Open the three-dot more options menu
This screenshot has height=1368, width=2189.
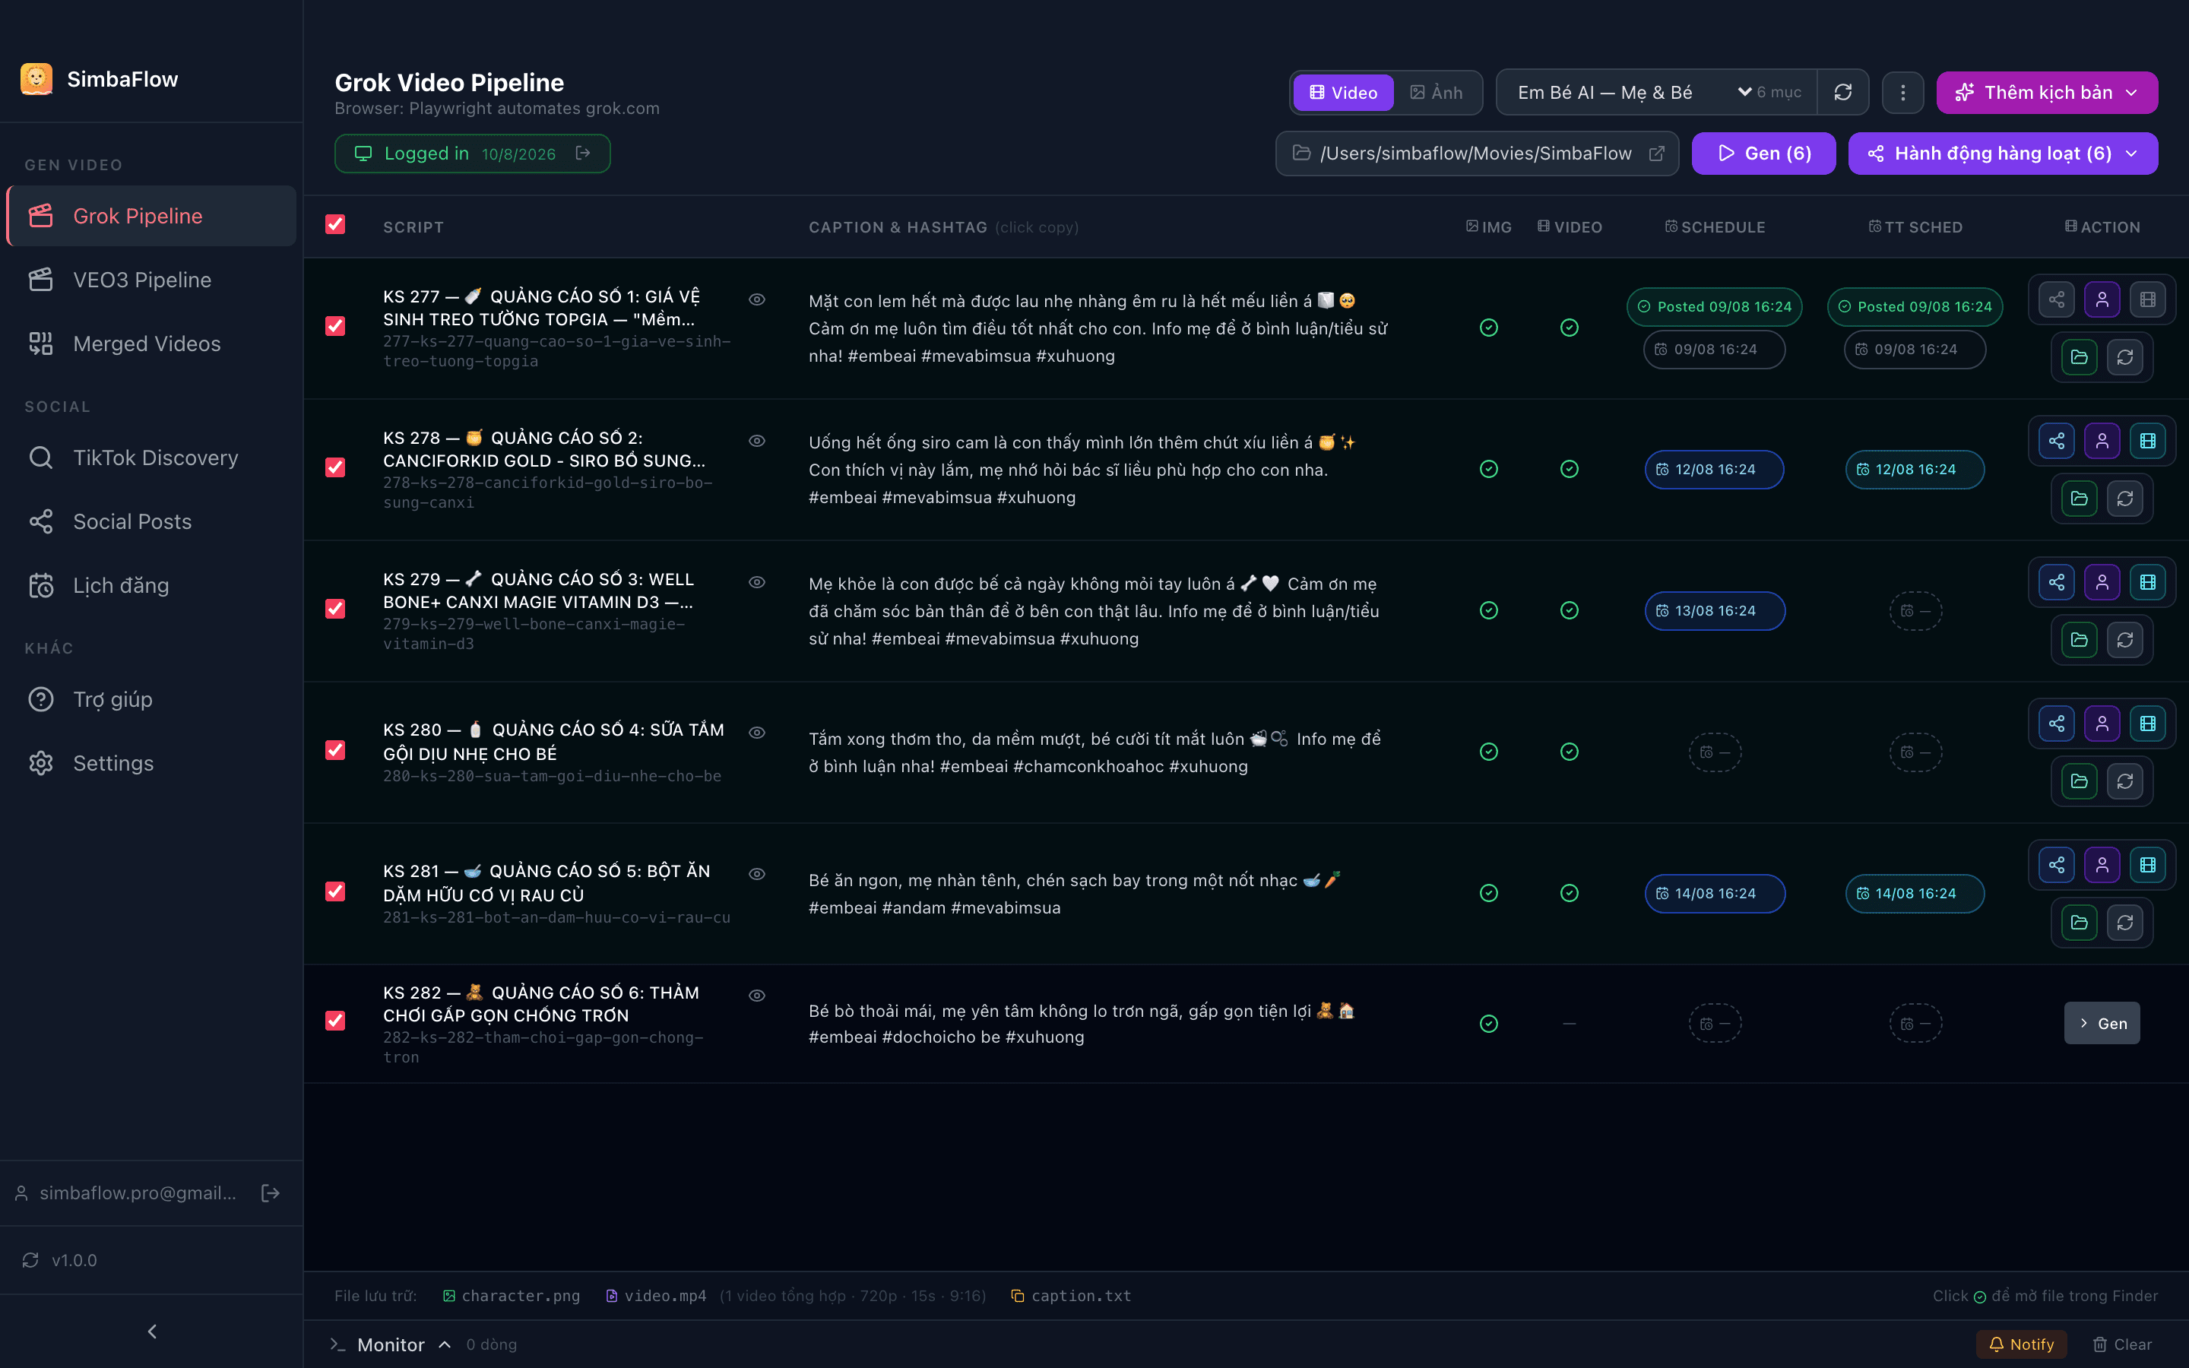pos(1902,92)
